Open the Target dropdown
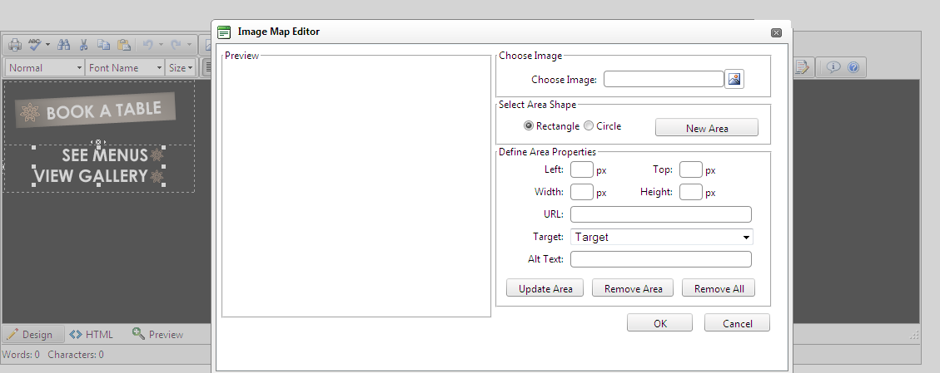The image size is (940, 373). coord(661,238)
